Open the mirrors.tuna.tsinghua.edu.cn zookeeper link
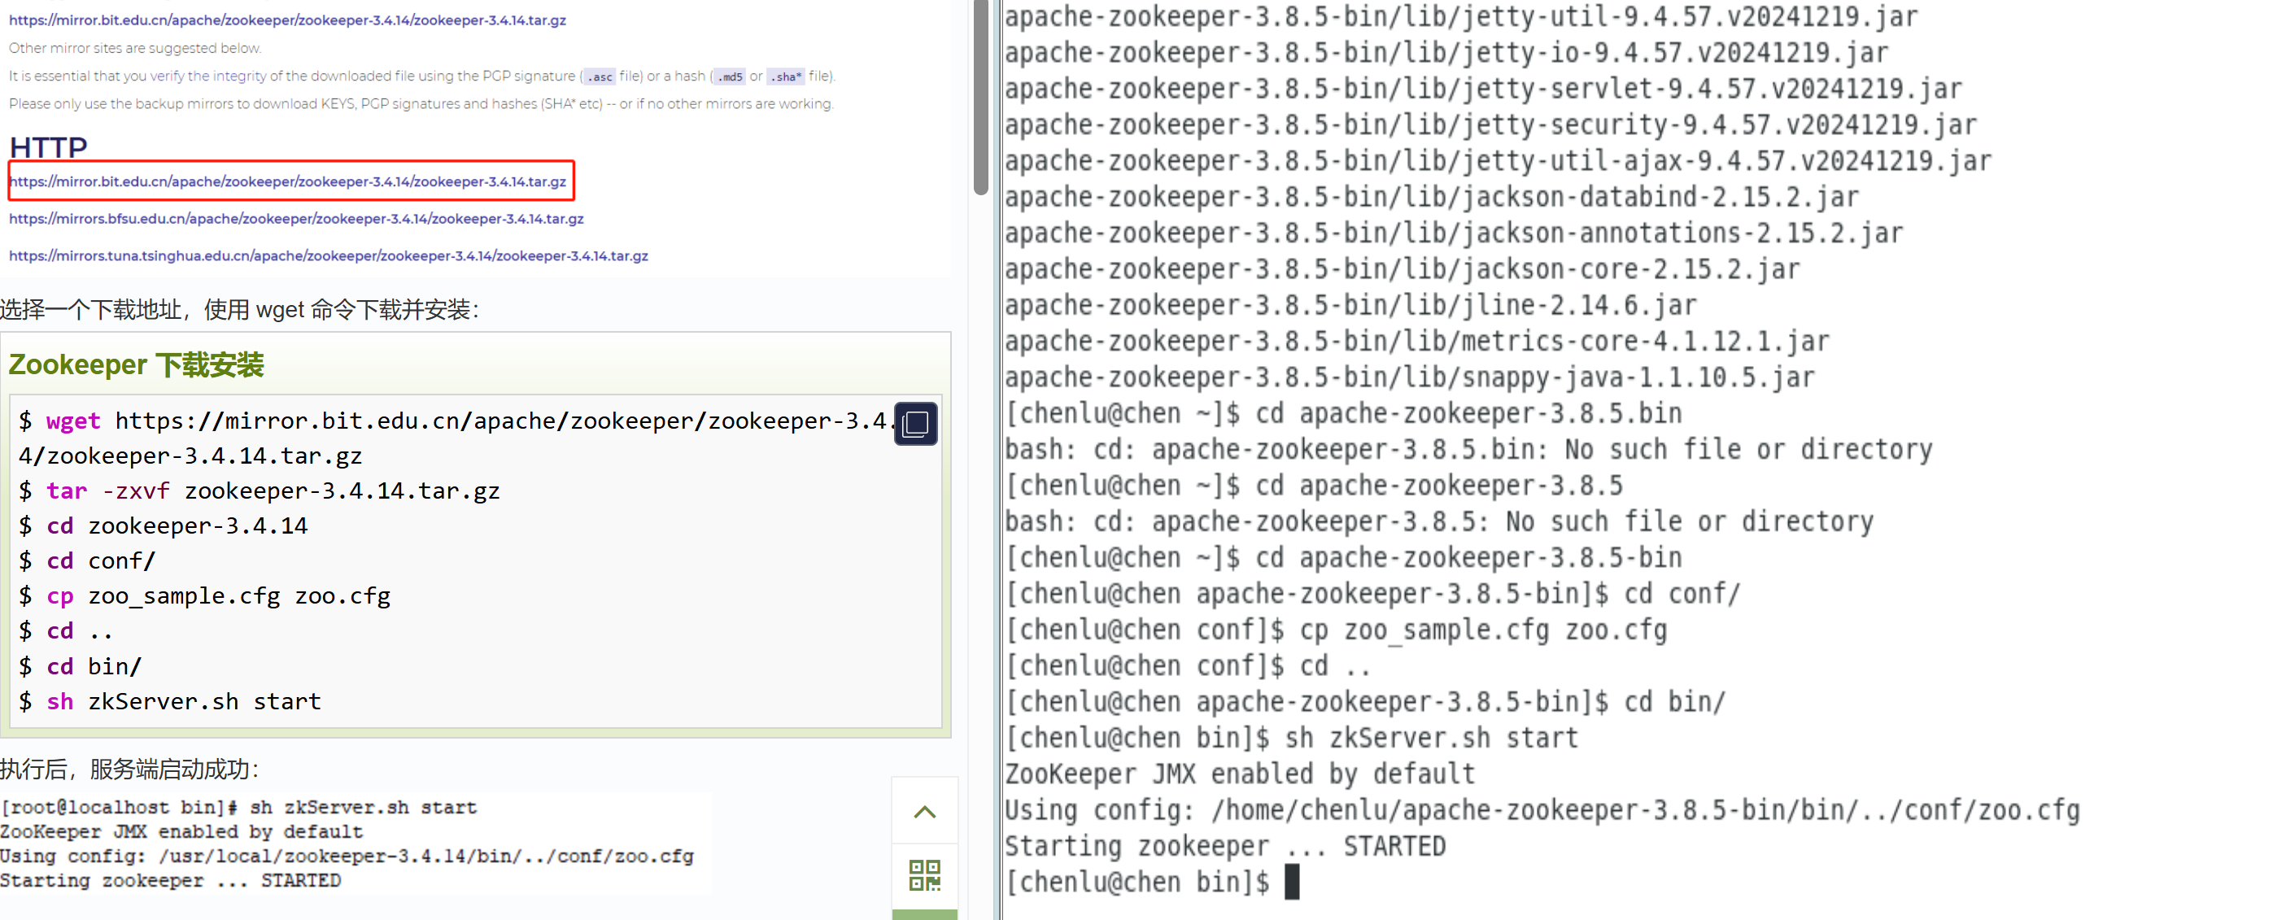Viewport: 2286px width, 920px height. 329,256
